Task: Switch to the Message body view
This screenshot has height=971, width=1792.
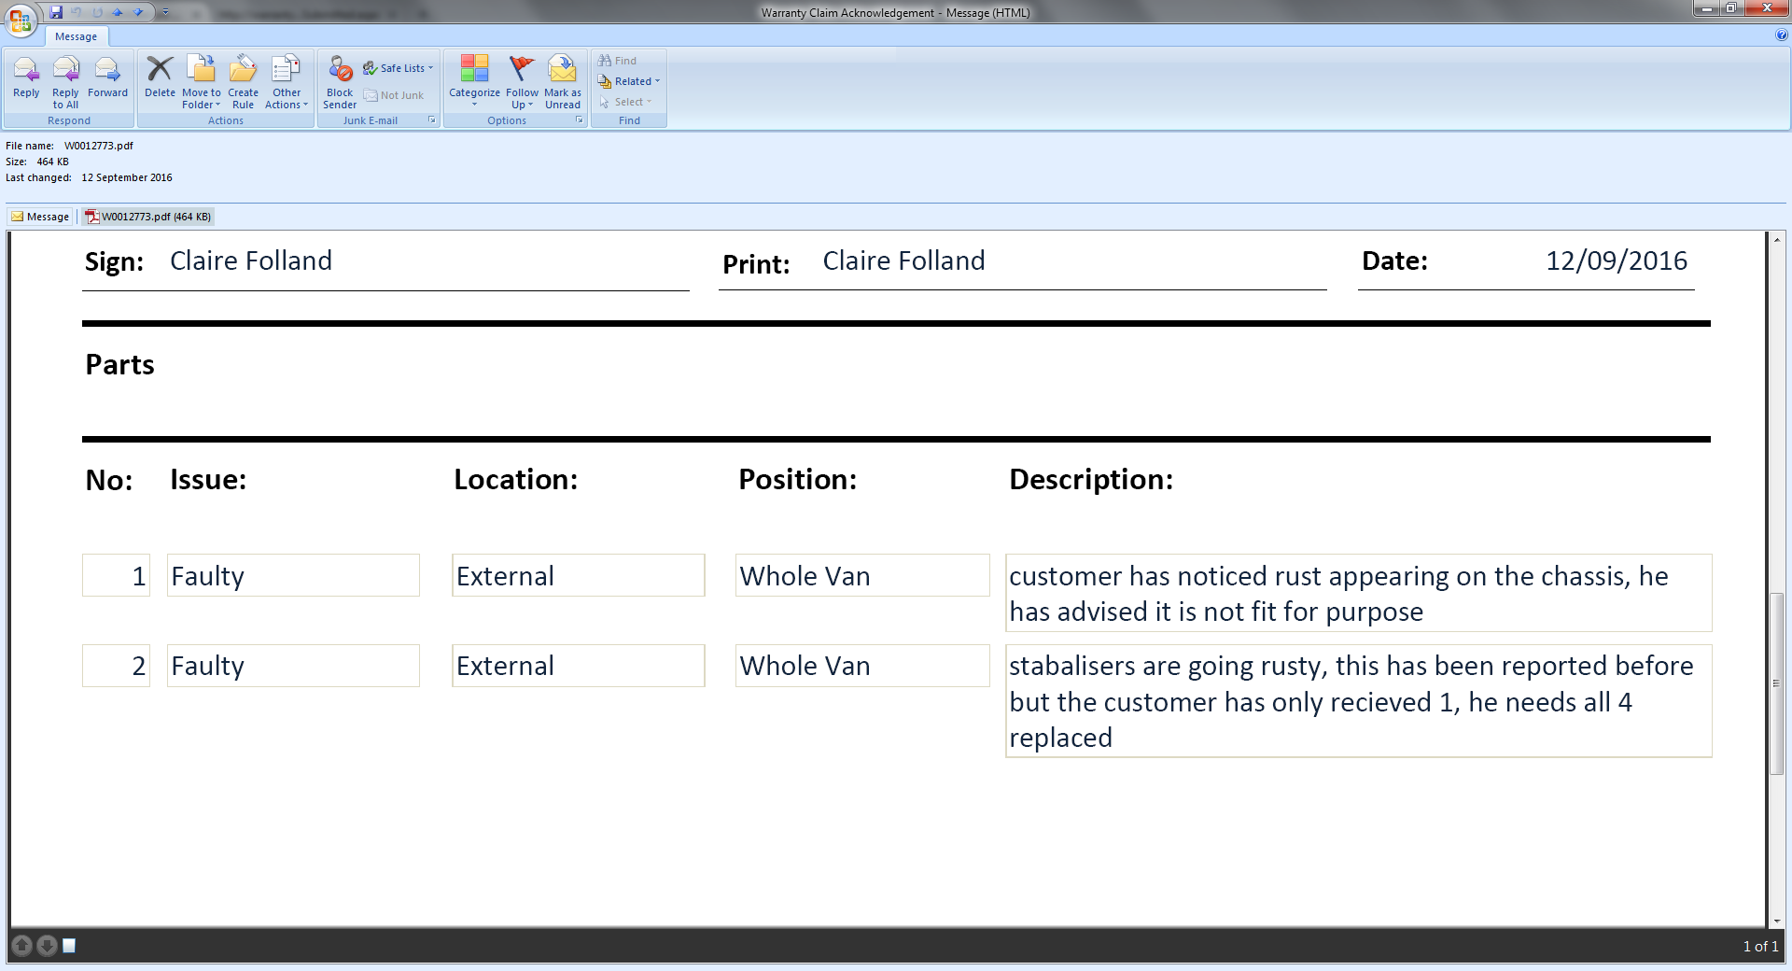Action: (40, 217)
